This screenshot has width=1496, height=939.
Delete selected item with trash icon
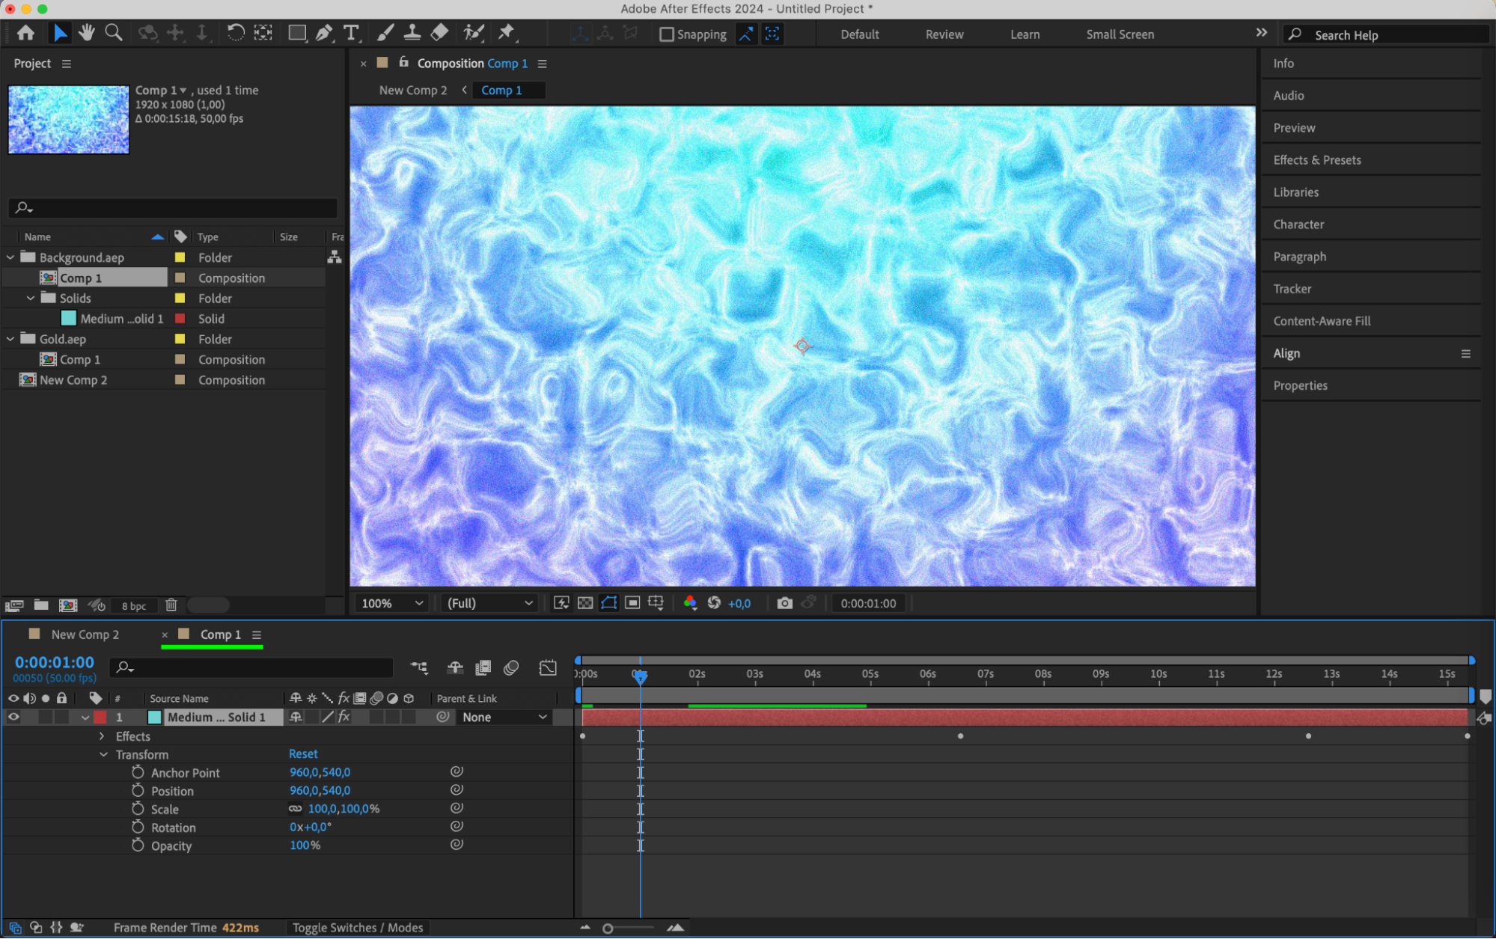(171, 605)
